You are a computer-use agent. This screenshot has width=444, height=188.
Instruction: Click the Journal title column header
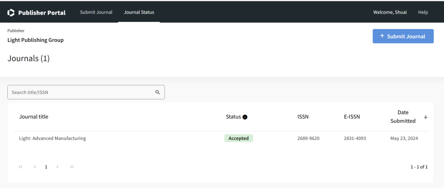coord(34,117)
